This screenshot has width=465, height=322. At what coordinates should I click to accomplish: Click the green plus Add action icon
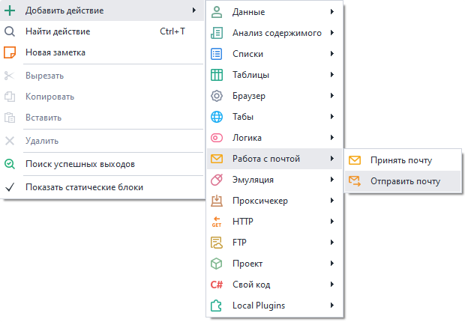(x=10, y=10)
